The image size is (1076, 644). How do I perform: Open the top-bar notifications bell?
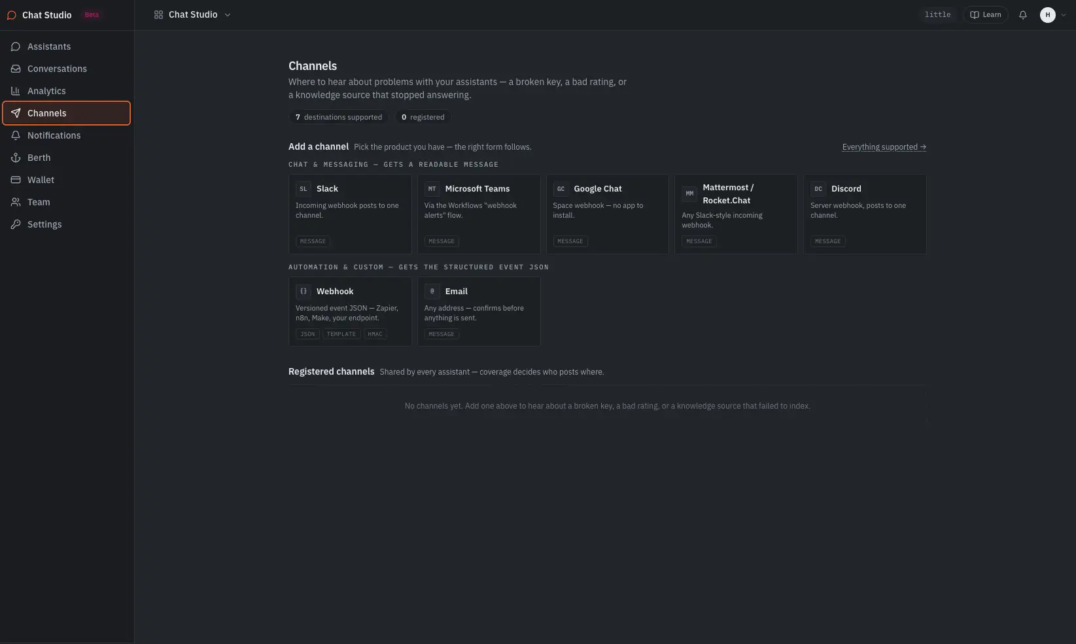click(1023, 15)
